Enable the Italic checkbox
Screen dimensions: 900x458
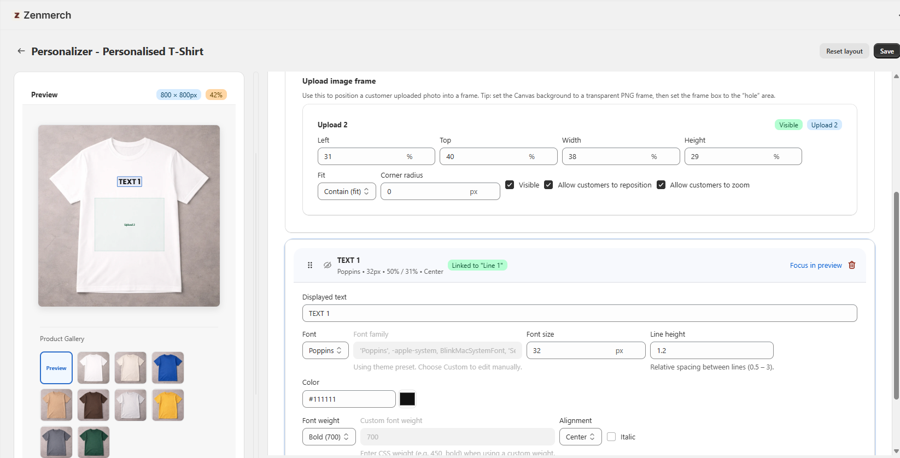pyautogui.click(x=611, y=437)
